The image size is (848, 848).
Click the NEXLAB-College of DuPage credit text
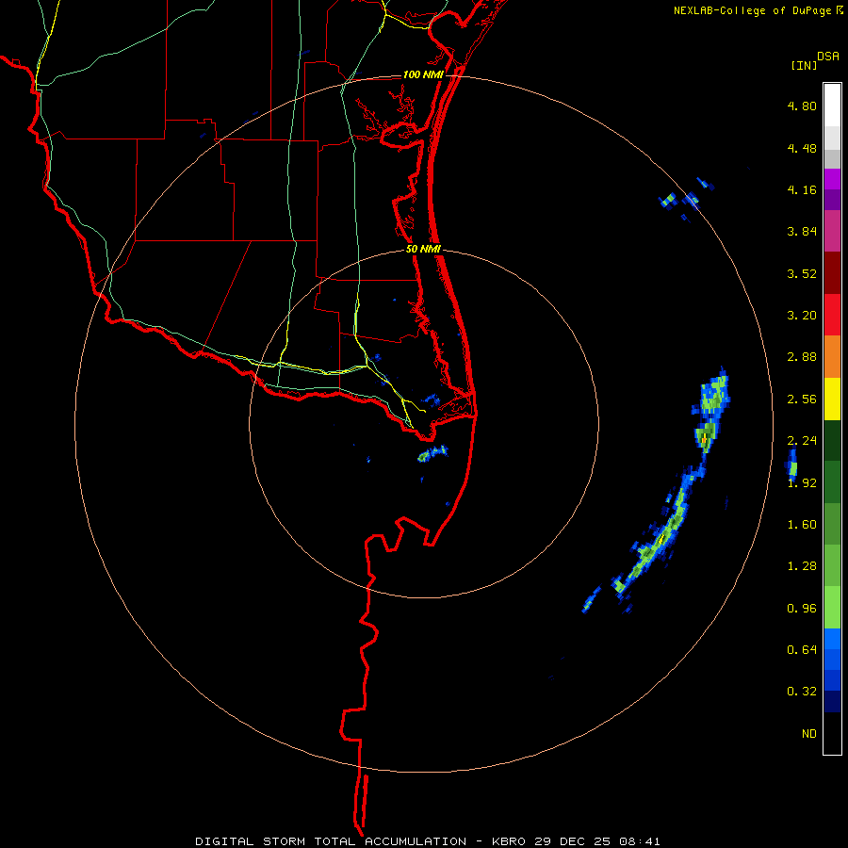[752, 10]
